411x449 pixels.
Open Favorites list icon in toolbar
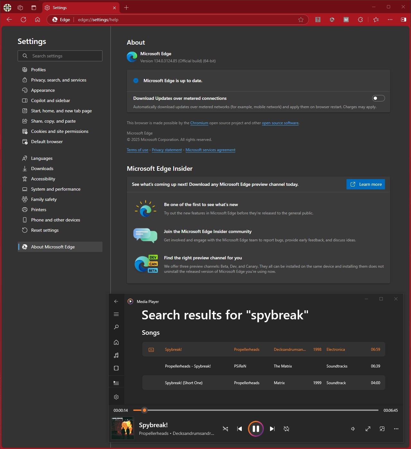tap(376, 20)
